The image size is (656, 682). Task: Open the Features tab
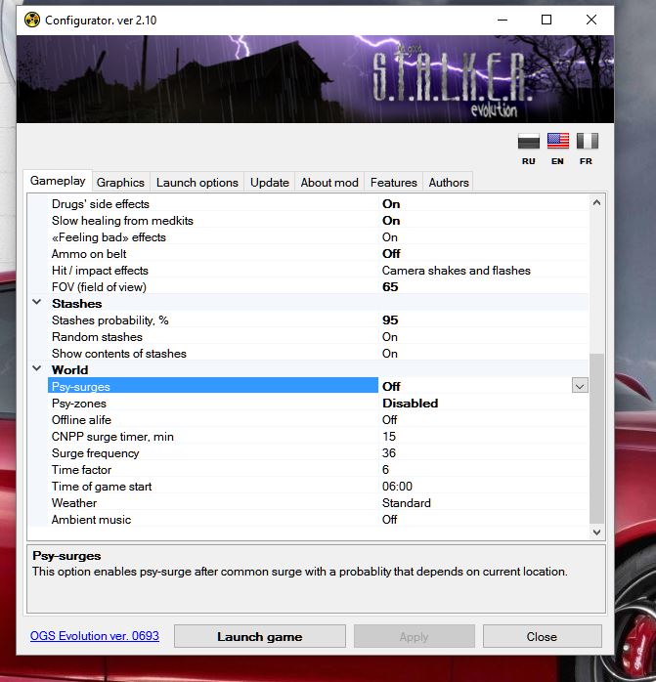point(394,183)
